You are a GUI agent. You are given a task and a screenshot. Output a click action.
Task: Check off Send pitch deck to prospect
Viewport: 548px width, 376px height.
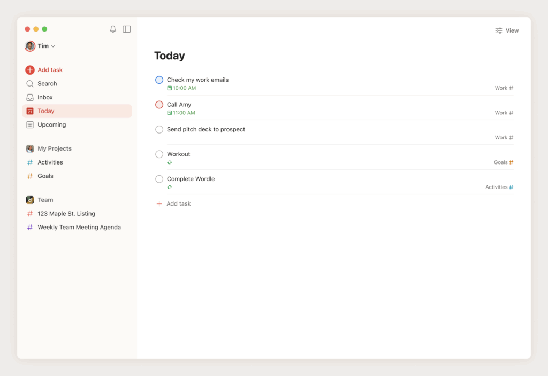(x=159, y=129)
